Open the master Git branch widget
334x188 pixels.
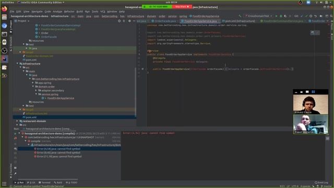pos(326,186)
